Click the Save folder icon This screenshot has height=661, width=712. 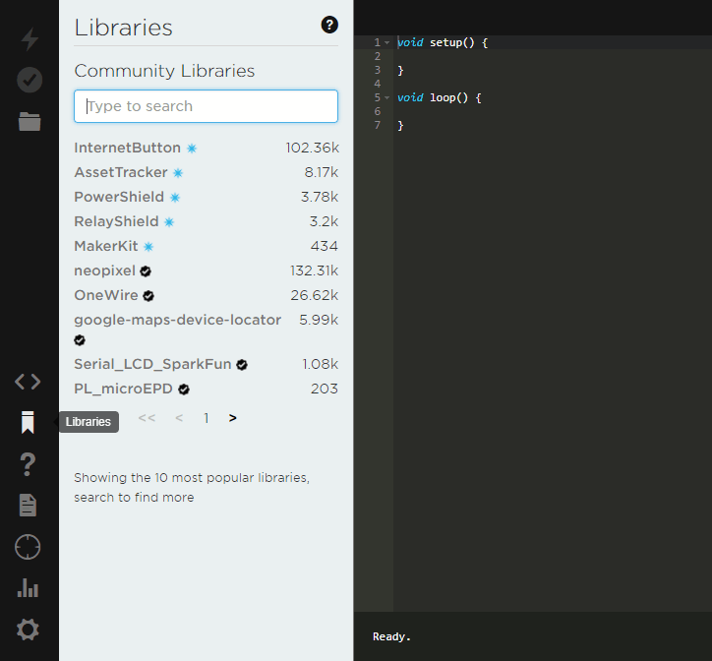(30, 122)
